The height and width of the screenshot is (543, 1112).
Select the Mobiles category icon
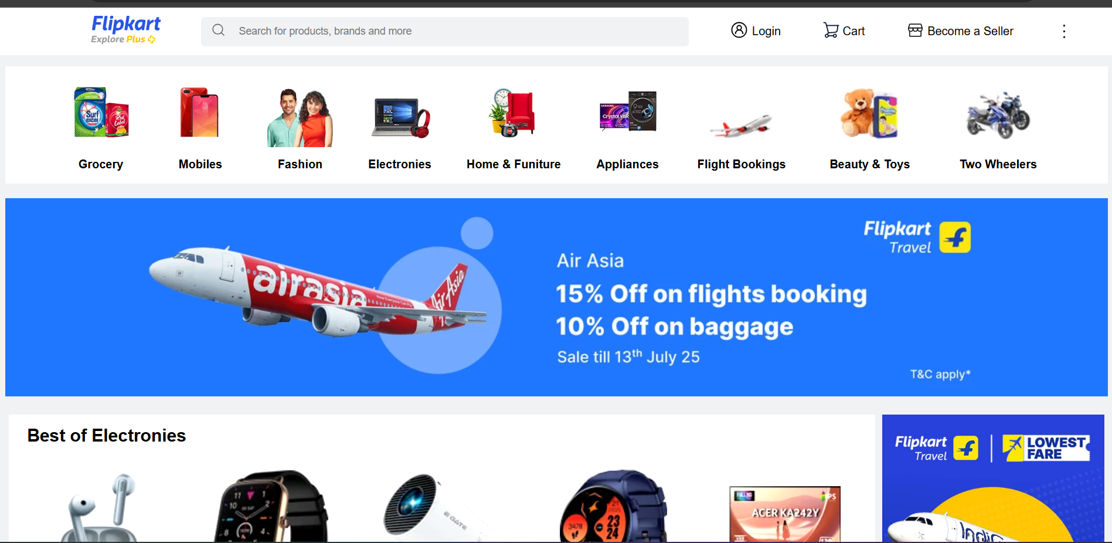click(x=200, y=113)
